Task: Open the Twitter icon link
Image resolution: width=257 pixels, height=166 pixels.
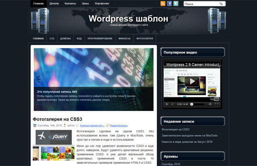Action: click(x=176, y=3)
